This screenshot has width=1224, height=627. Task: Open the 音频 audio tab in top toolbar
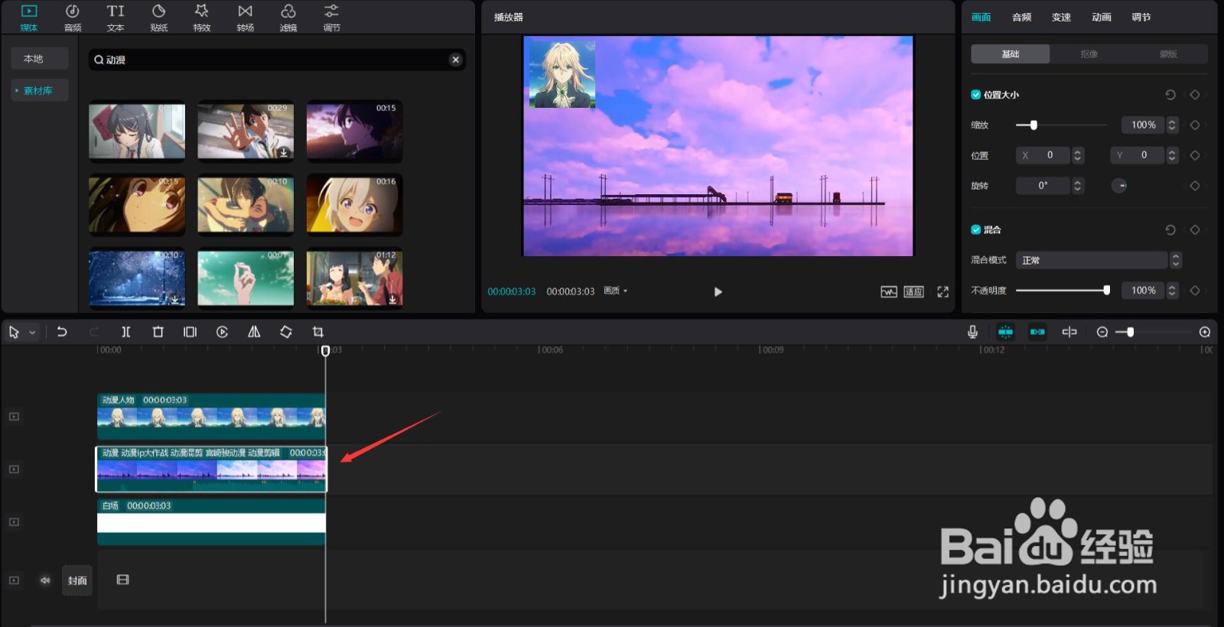pos(73,18)
